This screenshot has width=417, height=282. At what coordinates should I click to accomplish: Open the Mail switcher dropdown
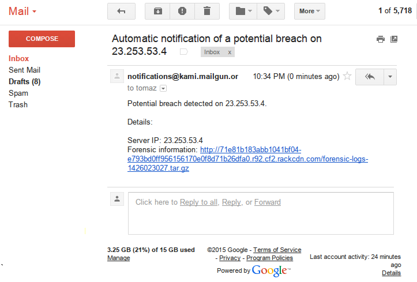[x=23, y=11]
